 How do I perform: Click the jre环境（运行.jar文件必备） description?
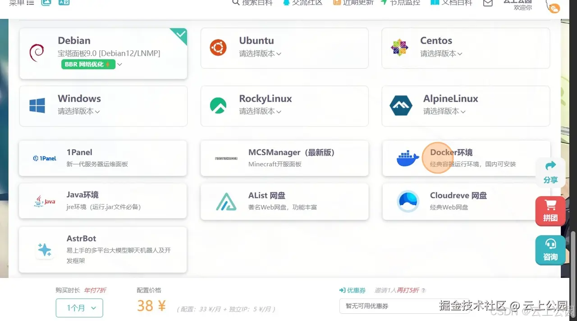(x=104, y=207)
